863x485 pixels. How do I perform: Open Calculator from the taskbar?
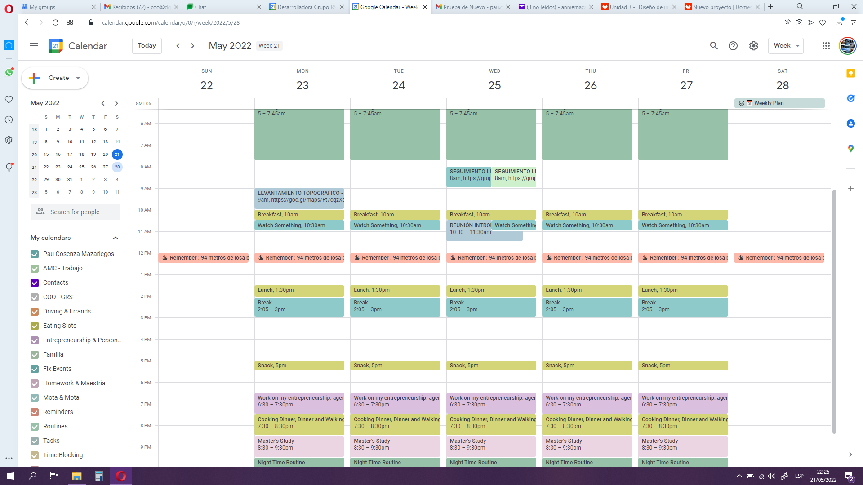99,476
